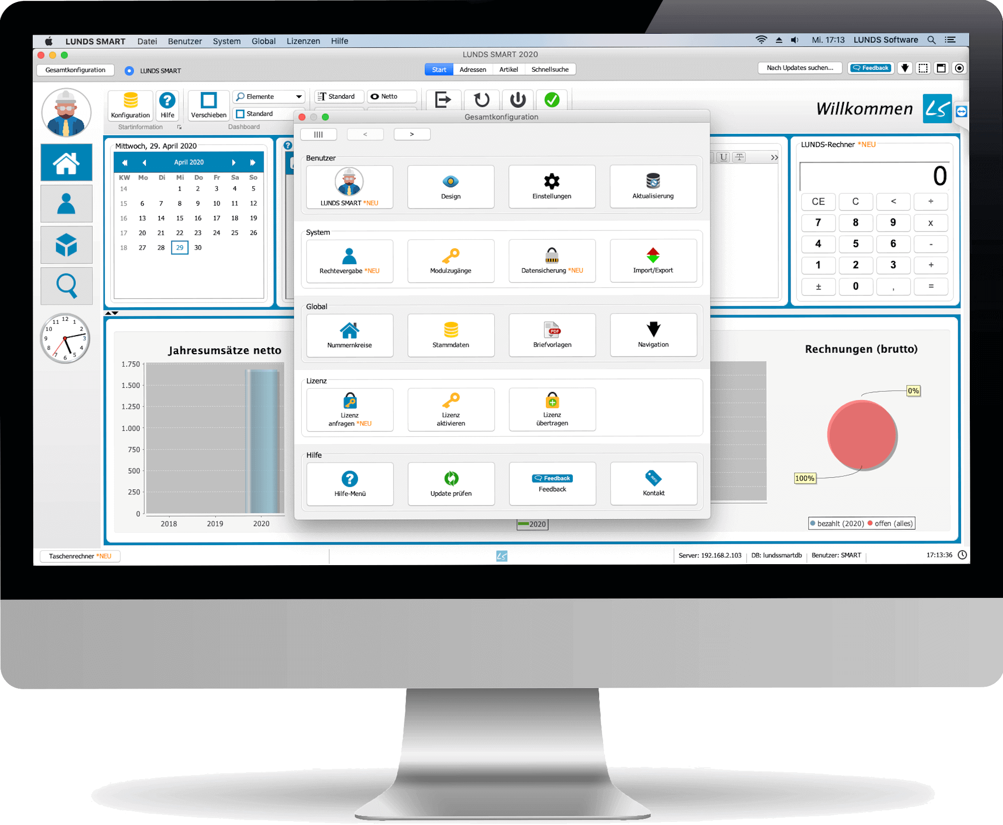The height and width of the screenshot is (825, 1003).
Task: Click Konfiguration toolbar icon
Action: [130, 105]
